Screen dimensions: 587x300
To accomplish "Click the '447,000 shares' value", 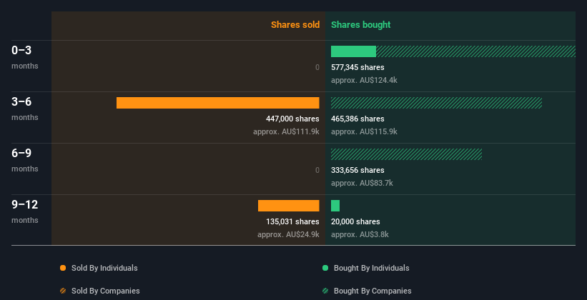I will point(292,119).
